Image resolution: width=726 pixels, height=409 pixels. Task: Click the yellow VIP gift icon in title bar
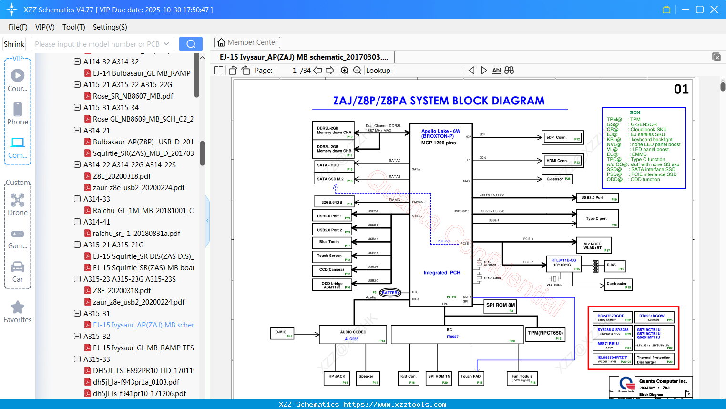(x=666, y=10)
